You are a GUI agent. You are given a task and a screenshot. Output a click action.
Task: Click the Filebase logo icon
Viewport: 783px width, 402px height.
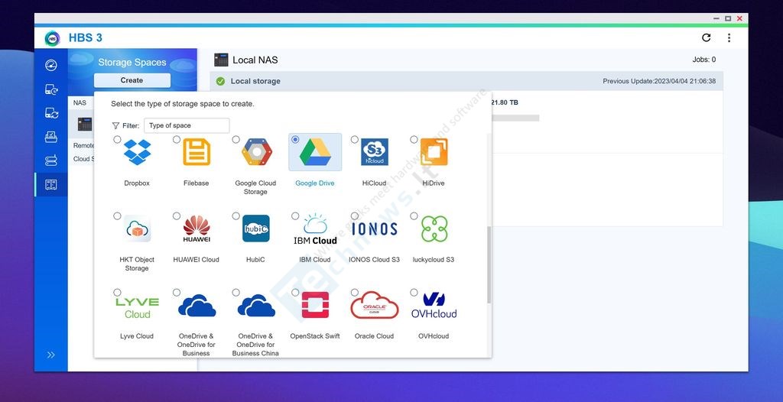coord(197,152)
